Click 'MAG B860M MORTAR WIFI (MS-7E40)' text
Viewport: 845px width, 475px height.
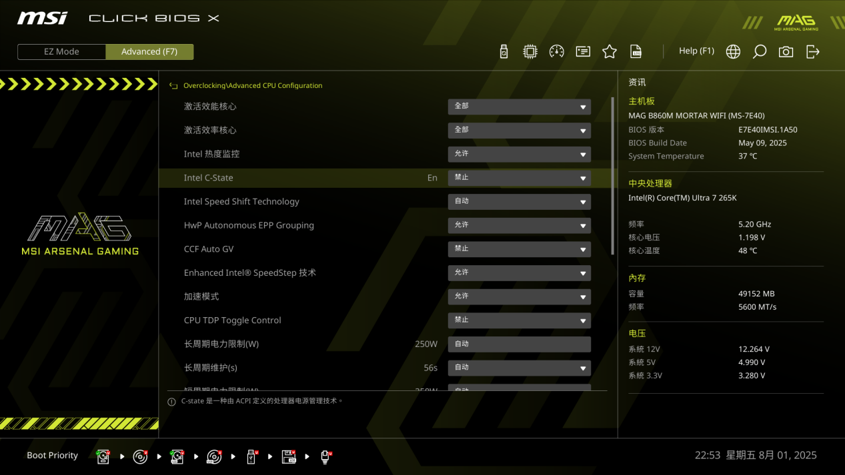(x=696, y=116)
